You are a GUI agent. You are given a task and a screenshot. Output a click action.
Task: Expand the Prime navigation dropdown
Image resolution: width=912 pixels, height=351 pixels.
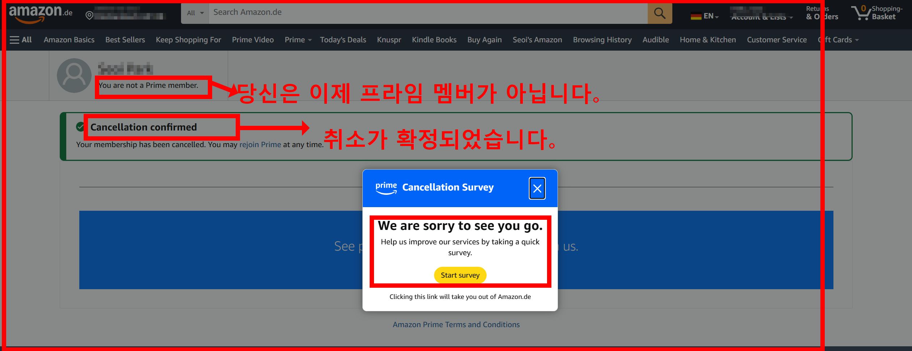click(298, 40)
